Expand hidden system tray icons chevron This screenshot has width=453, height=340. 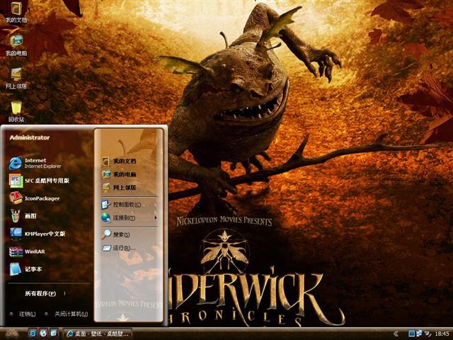(x=396, y=334)
